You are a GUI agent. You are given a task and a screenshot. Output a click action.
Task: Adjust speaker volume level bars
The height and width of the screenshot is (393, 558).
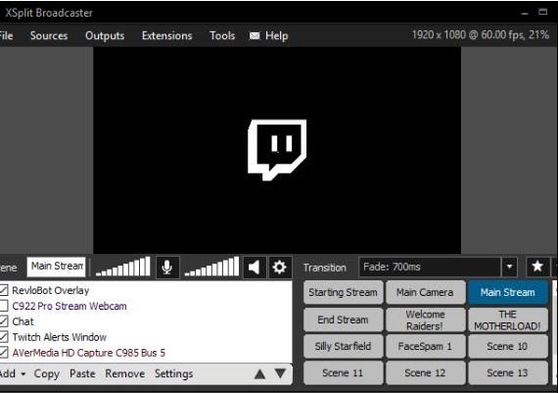[211, 267]
